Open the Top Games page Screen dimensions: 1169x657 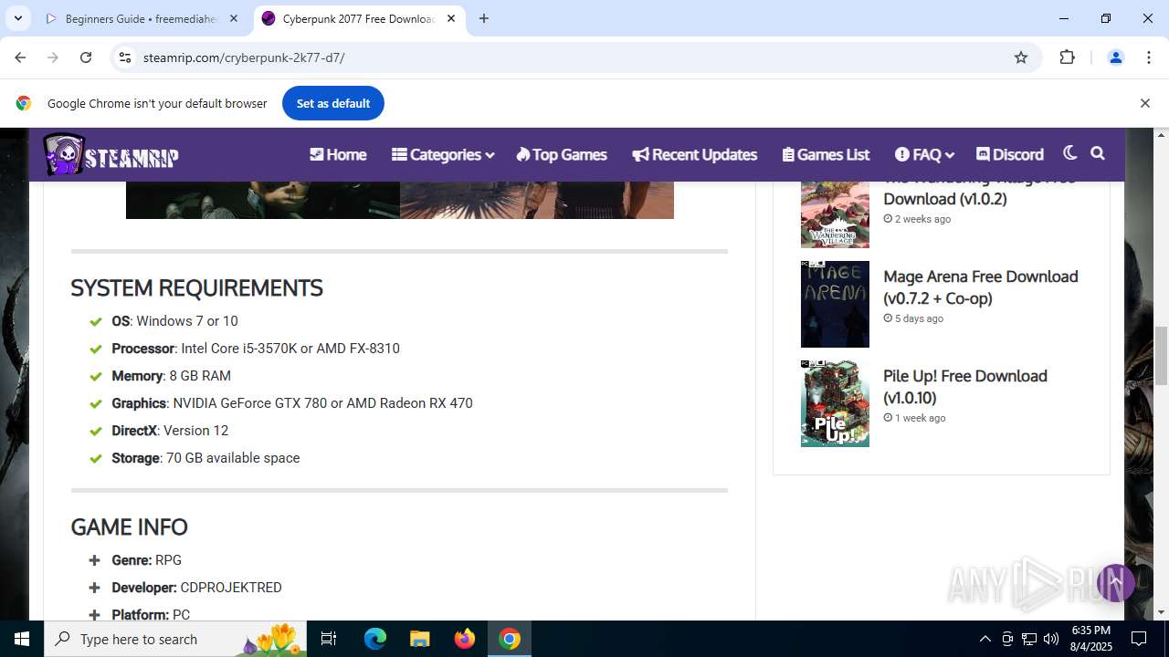562,154
